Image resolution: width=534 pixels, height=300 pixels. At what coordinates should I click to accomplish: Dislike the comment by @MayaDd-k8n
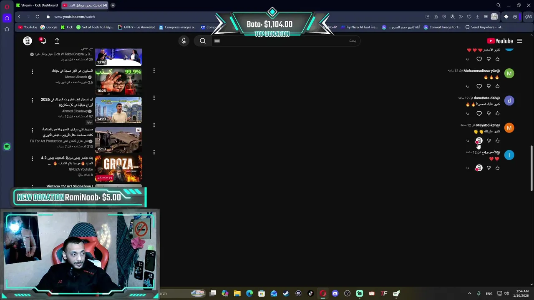coord(489,140)
